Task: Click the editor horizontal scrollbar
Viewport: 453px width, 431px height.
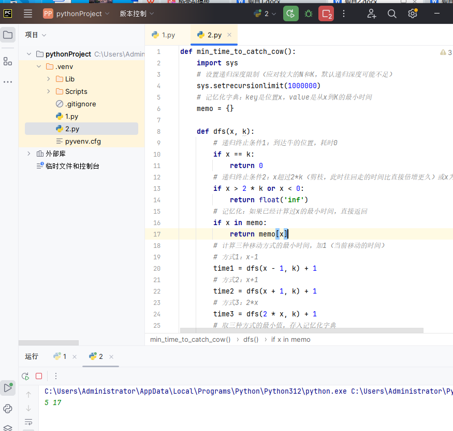Action: [302, 330]
